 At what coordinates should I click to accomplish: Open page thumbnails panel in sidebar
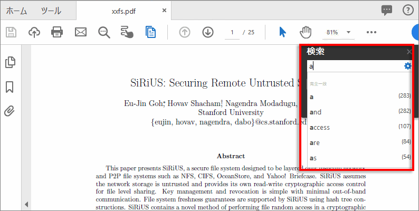click(10, 62)
